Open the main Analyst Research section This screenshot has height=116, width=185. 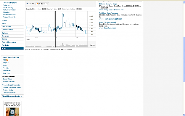(x=9, y=42)
